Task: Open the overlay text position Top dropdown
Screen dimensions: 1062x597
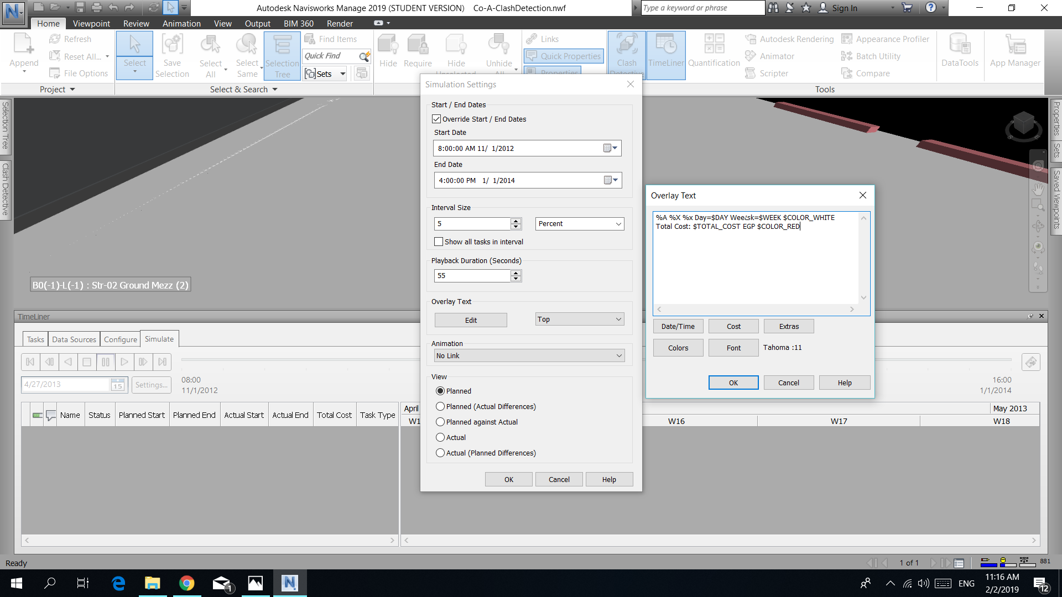Action: tap(618, 319)
